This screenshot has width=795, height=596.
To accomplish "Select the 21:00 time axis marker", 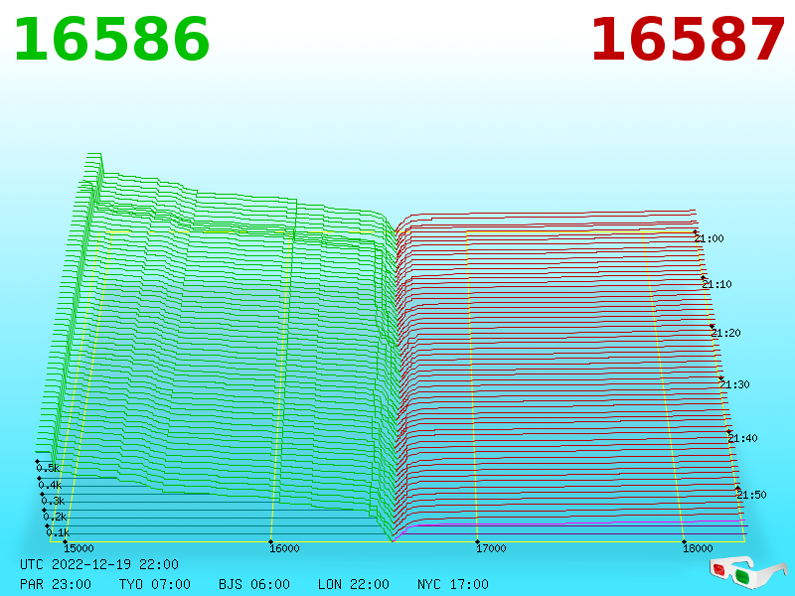I will tap(710, 238).
